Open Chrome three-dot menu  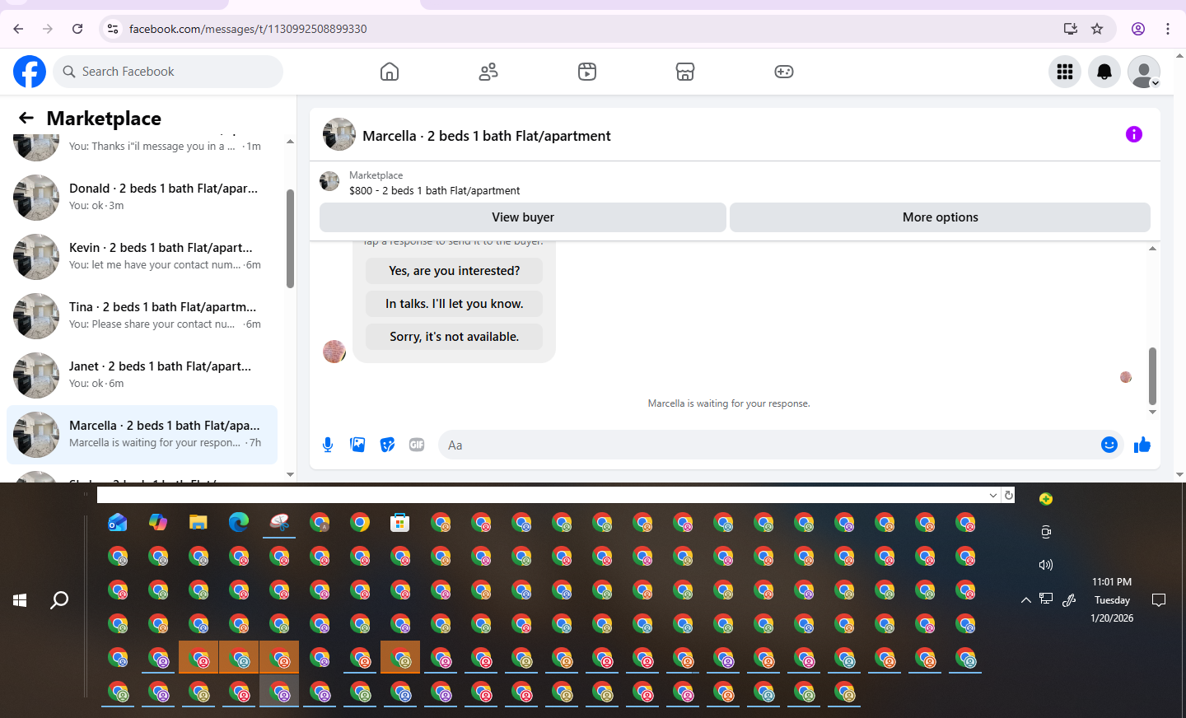point(1168,29)
